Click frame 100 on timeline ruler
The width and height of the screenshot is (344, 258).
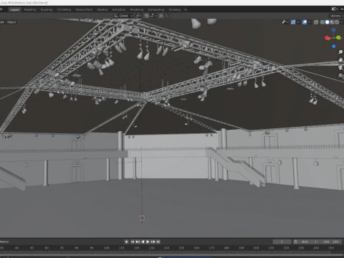107,248
